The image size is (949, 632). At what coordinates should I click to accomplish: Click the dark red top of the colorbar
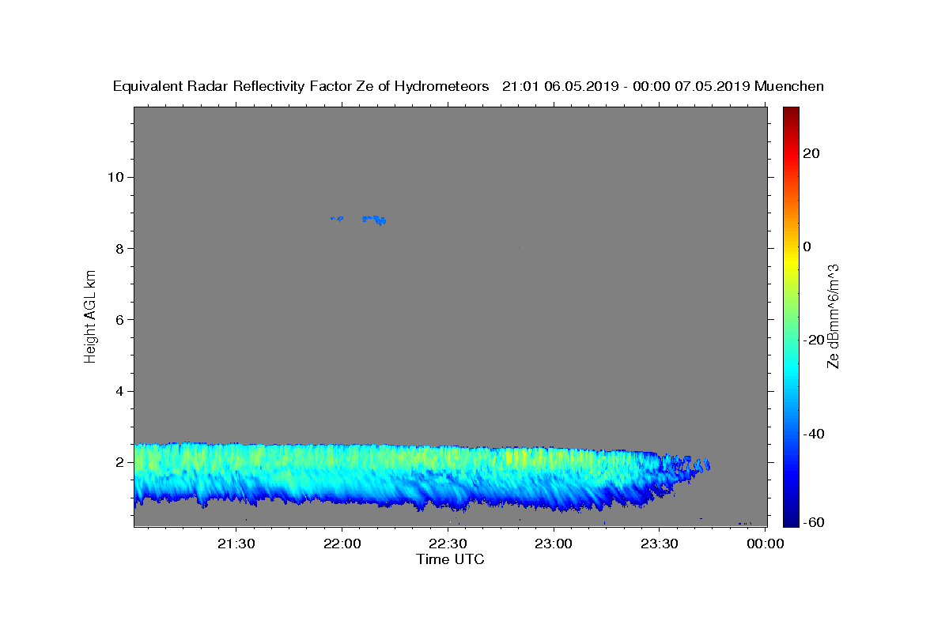pos(791,115)
